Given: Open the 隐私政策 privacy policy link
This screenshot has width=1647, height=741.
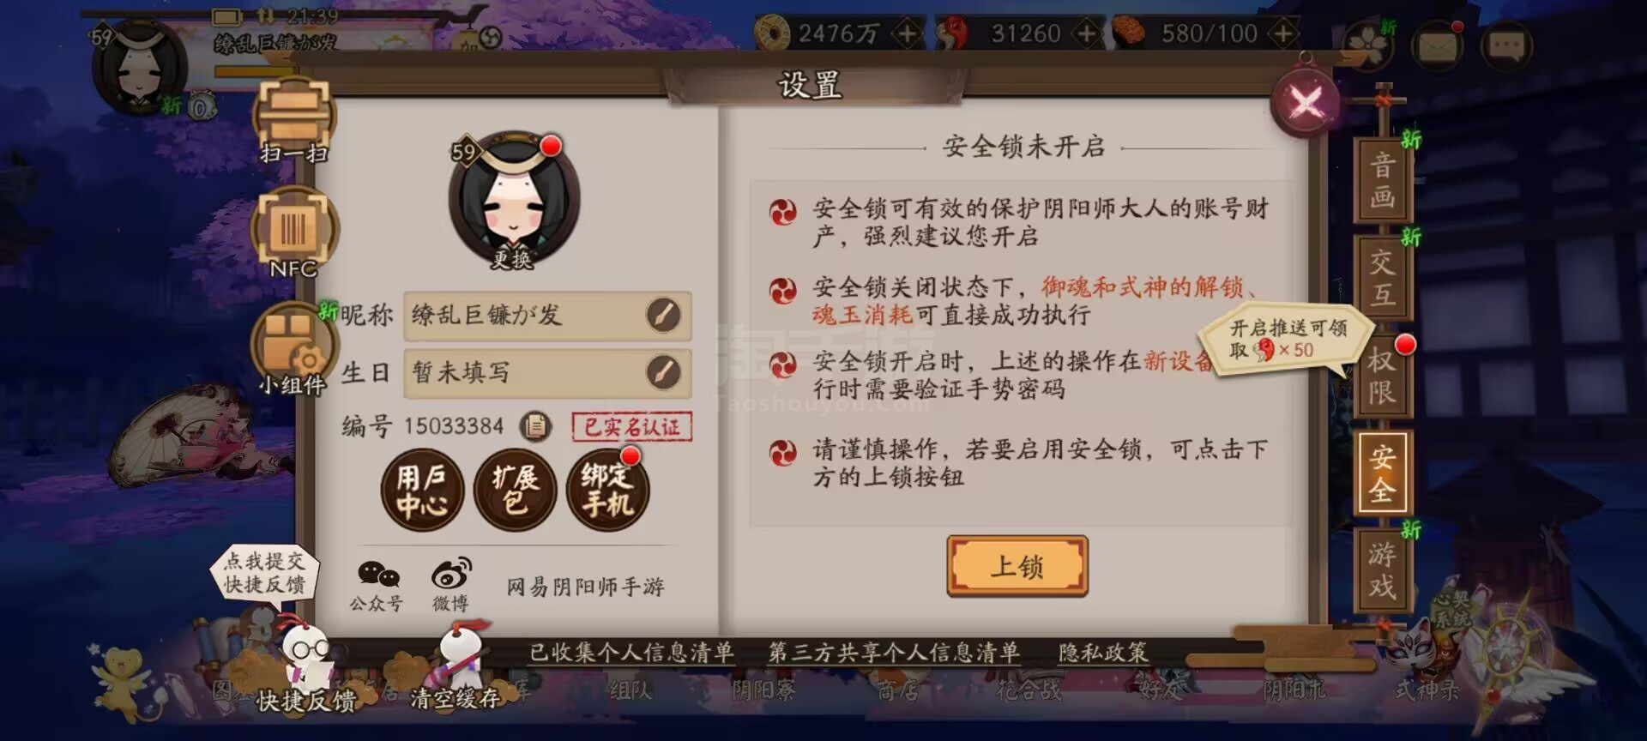Looking at the screenshot, I should click(1102, 653).
